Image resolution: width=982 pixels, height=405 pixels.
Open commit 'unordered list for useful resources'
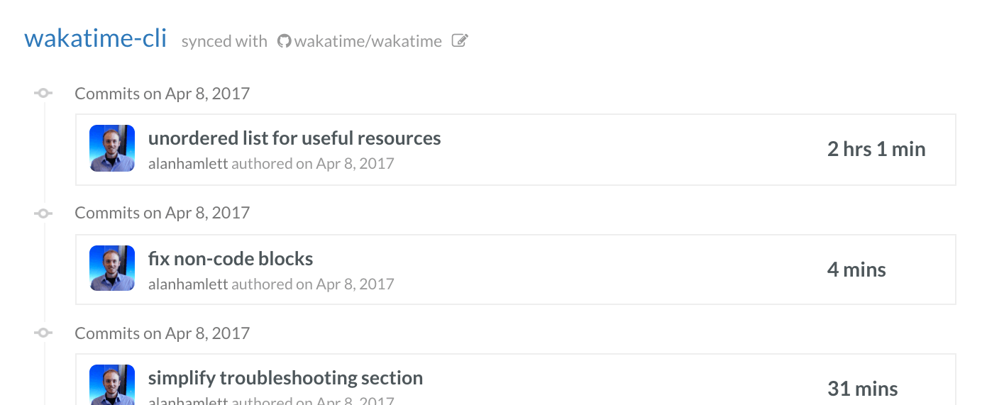point(294,138)
